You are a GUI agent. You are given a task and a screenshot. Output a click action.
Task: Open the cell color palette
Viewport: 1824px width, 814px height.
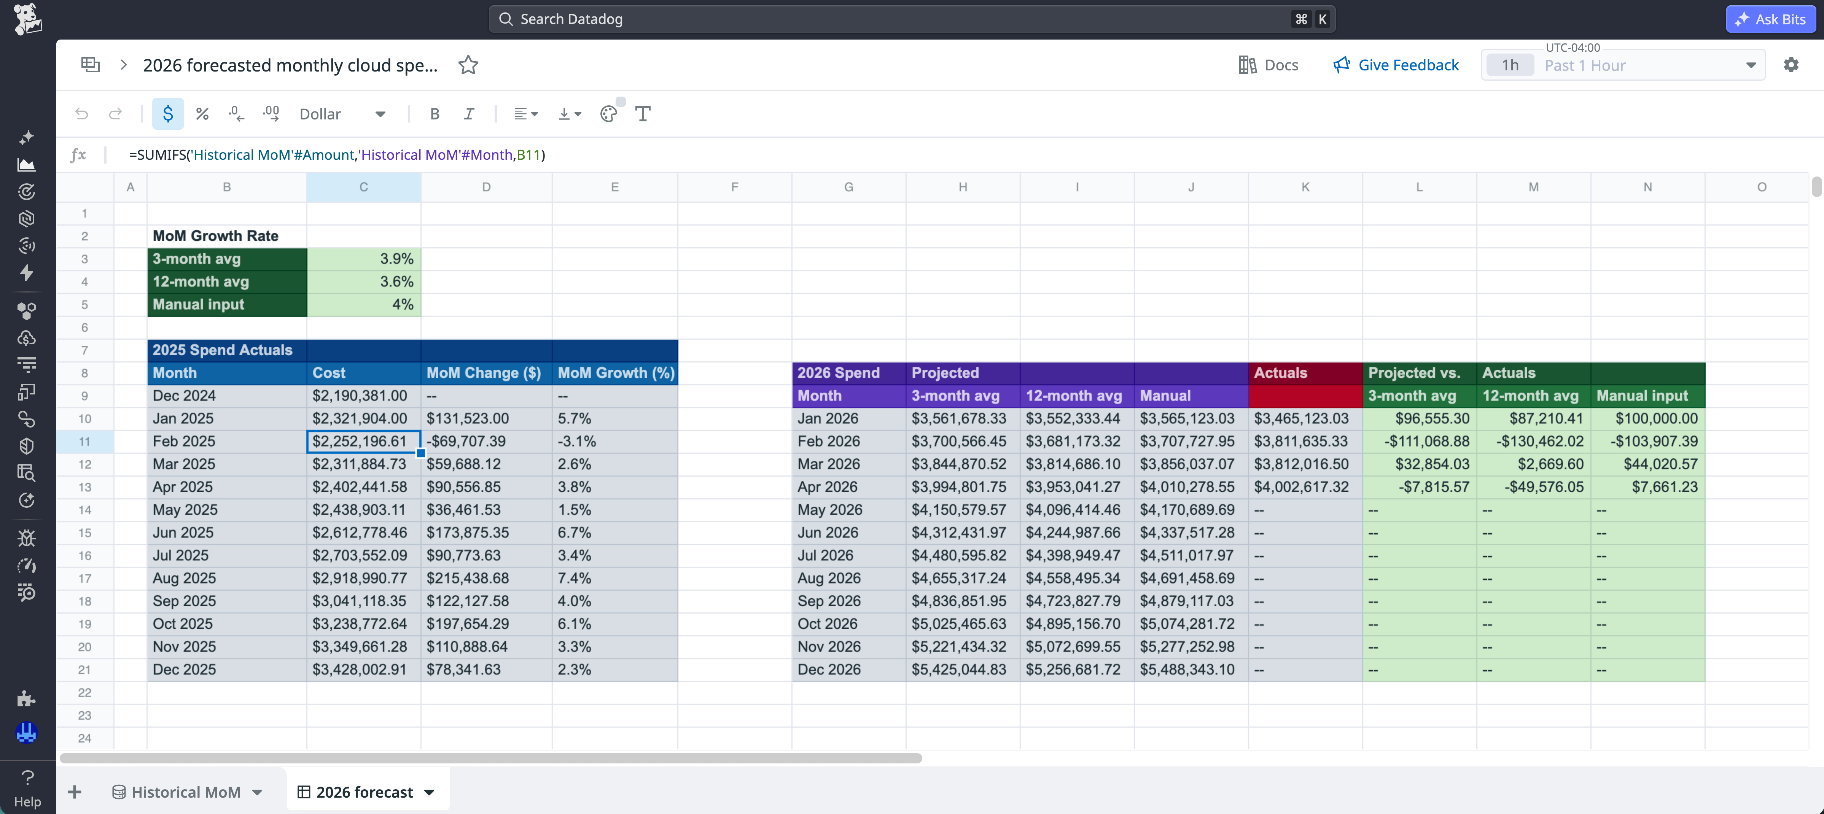click(x=609, y=114)
